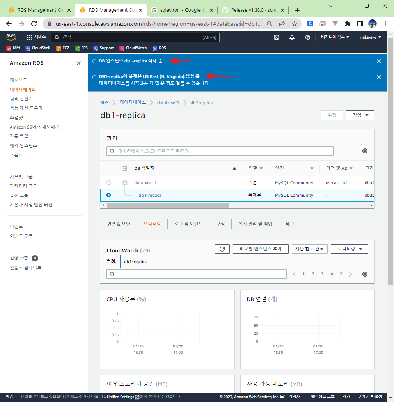
Task: Go back in browser history
Action: coord(9,24)
